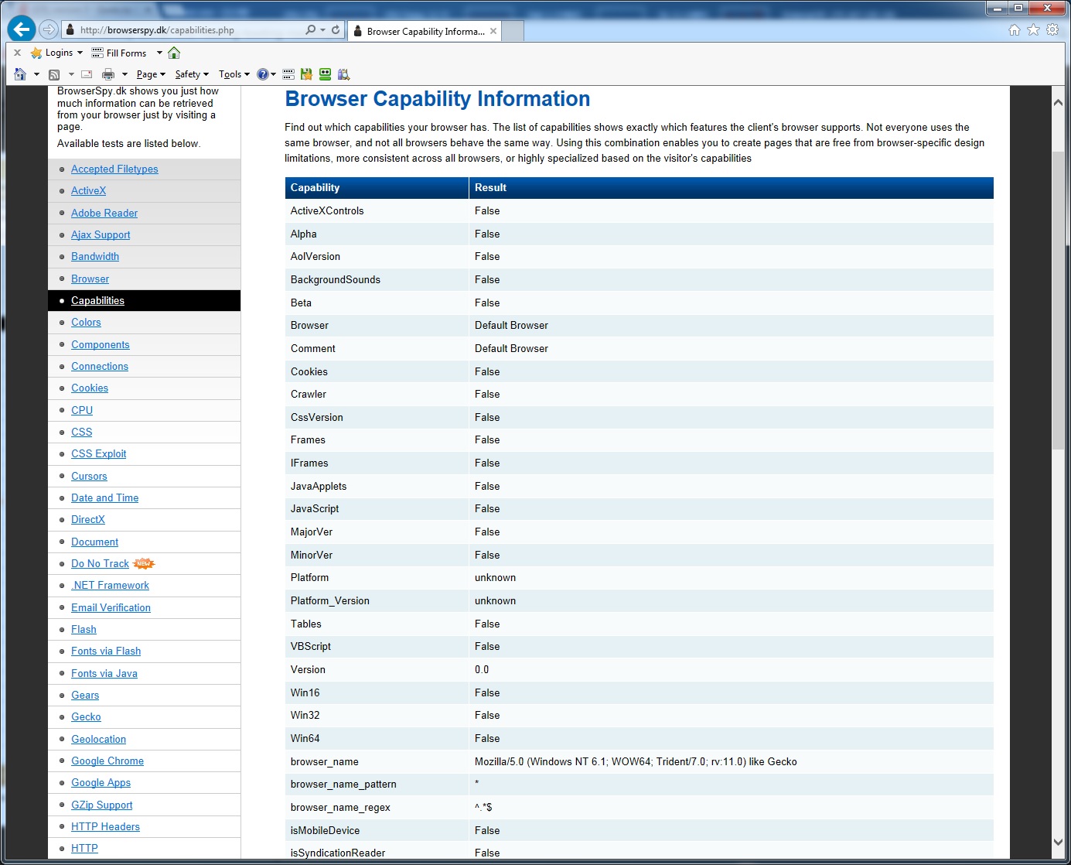This screenshot has width=1071, height=865.
Task: Click the vertical page scrollbar thumb
Action: [x=1058, y=299]
